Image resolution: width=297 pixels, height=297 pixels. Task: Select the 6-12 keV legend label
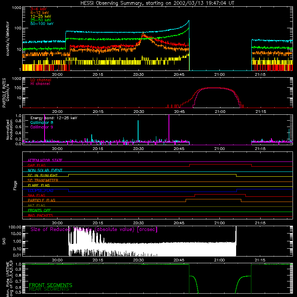coord(39,13)
